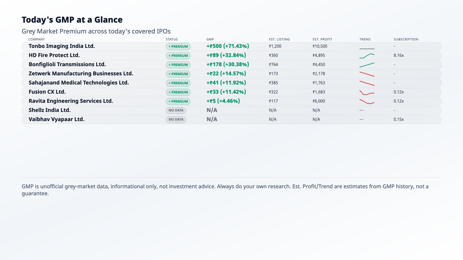Click NO DATA badge for Shellz India
The height and width of the screenshot is (260, 463).
pos(176,110)
